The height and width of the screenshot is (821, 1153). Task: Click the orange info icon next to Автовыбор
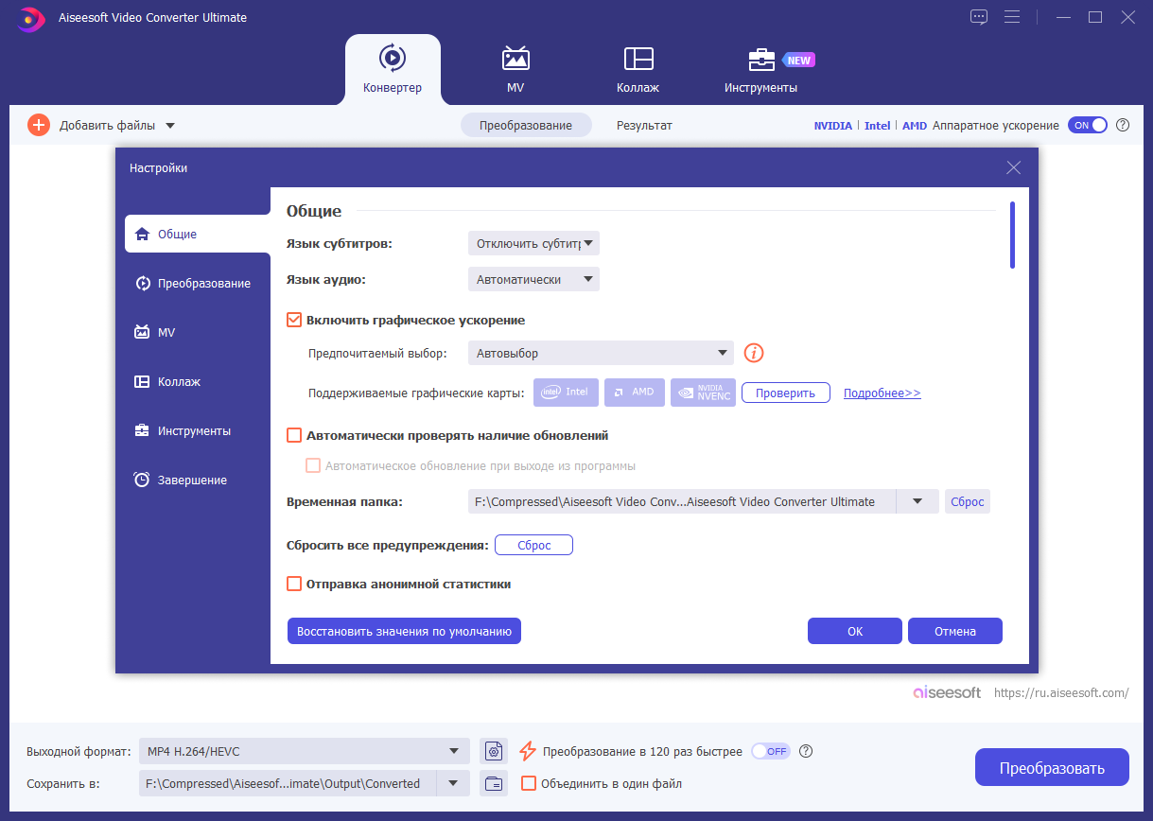pyautogui.click(x=754, y=353)
